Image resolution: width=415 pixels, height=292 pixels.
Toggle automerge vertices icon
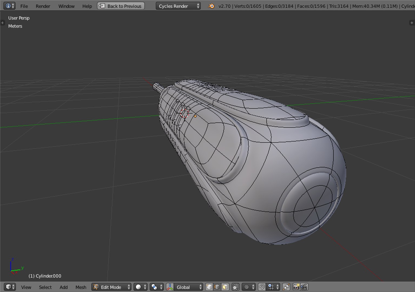[286, 287]
